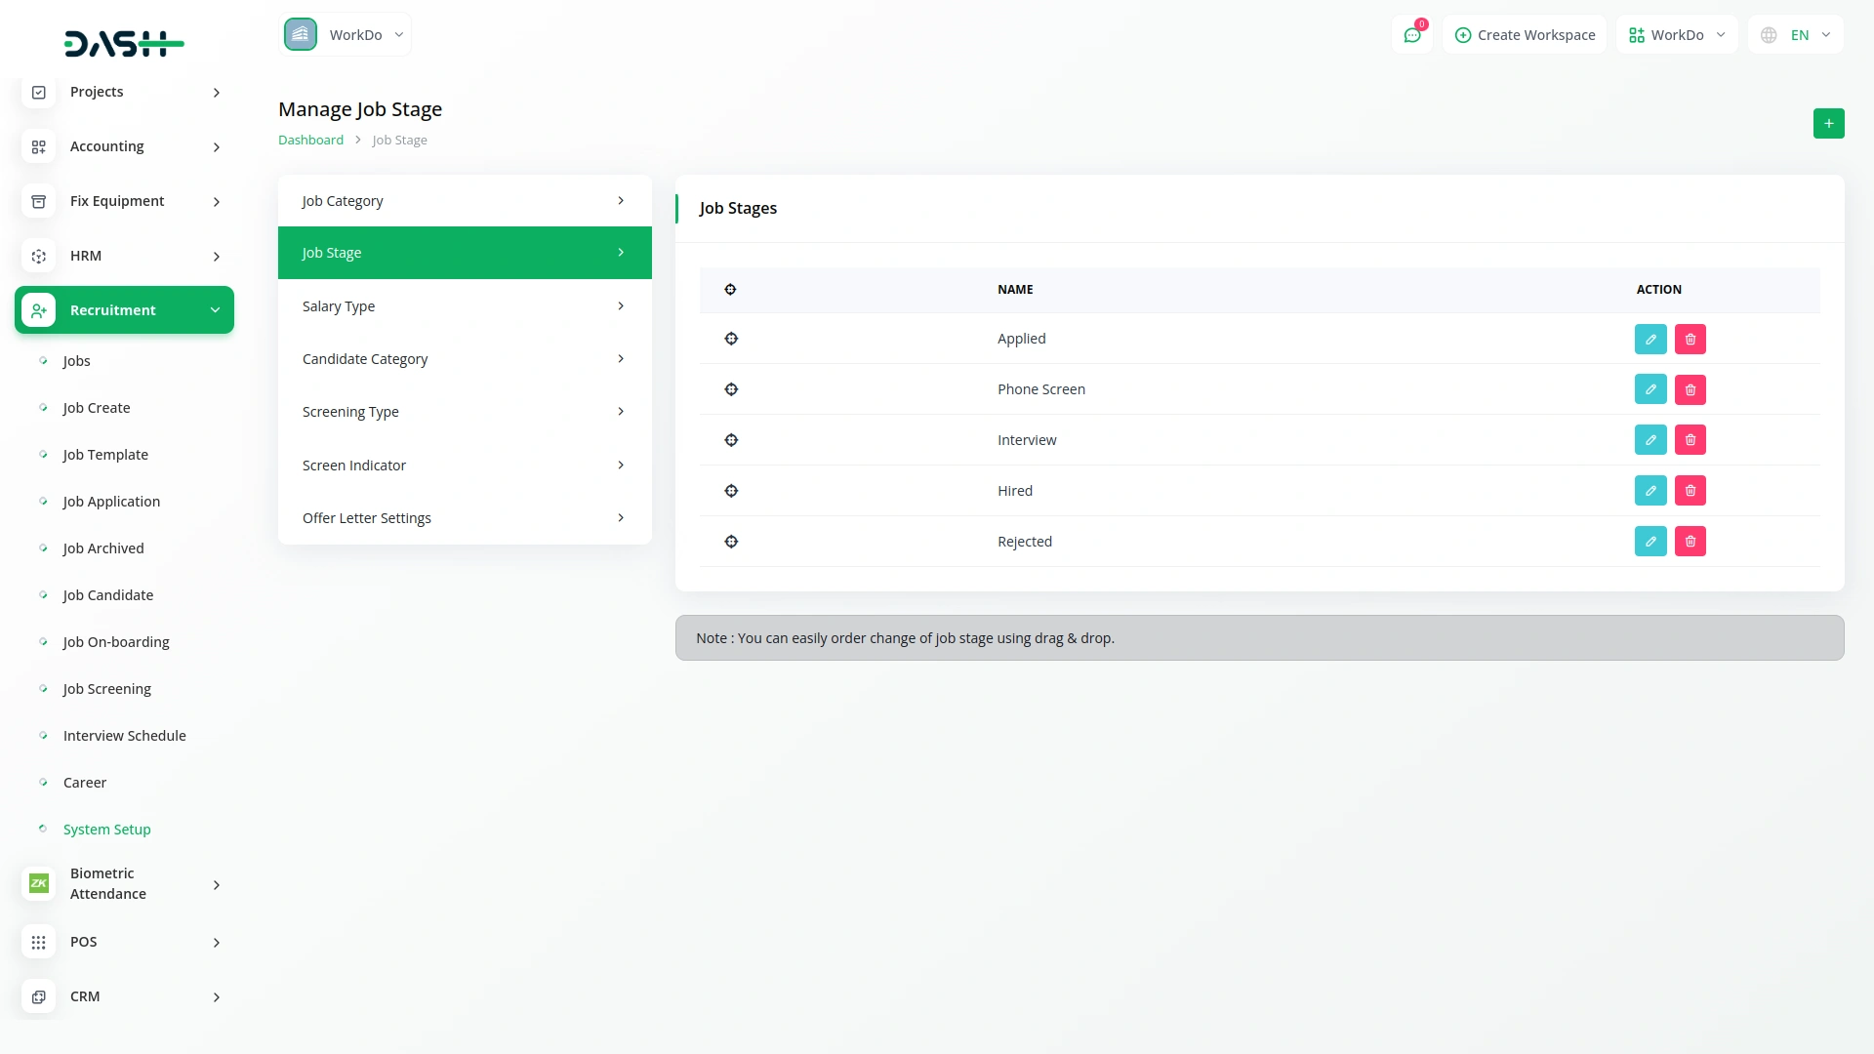
Task: Click the Biometric Attendance ZK icon
Action: coord(39,883)
